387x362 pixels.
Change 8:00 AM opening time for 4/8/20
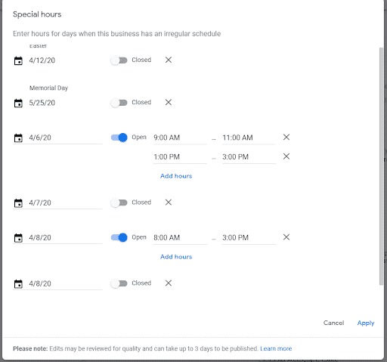click(x=180, y=238)
